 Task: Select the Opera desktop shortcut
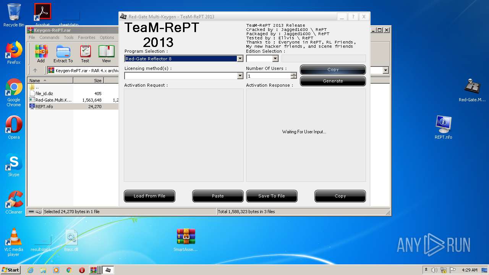14,128
